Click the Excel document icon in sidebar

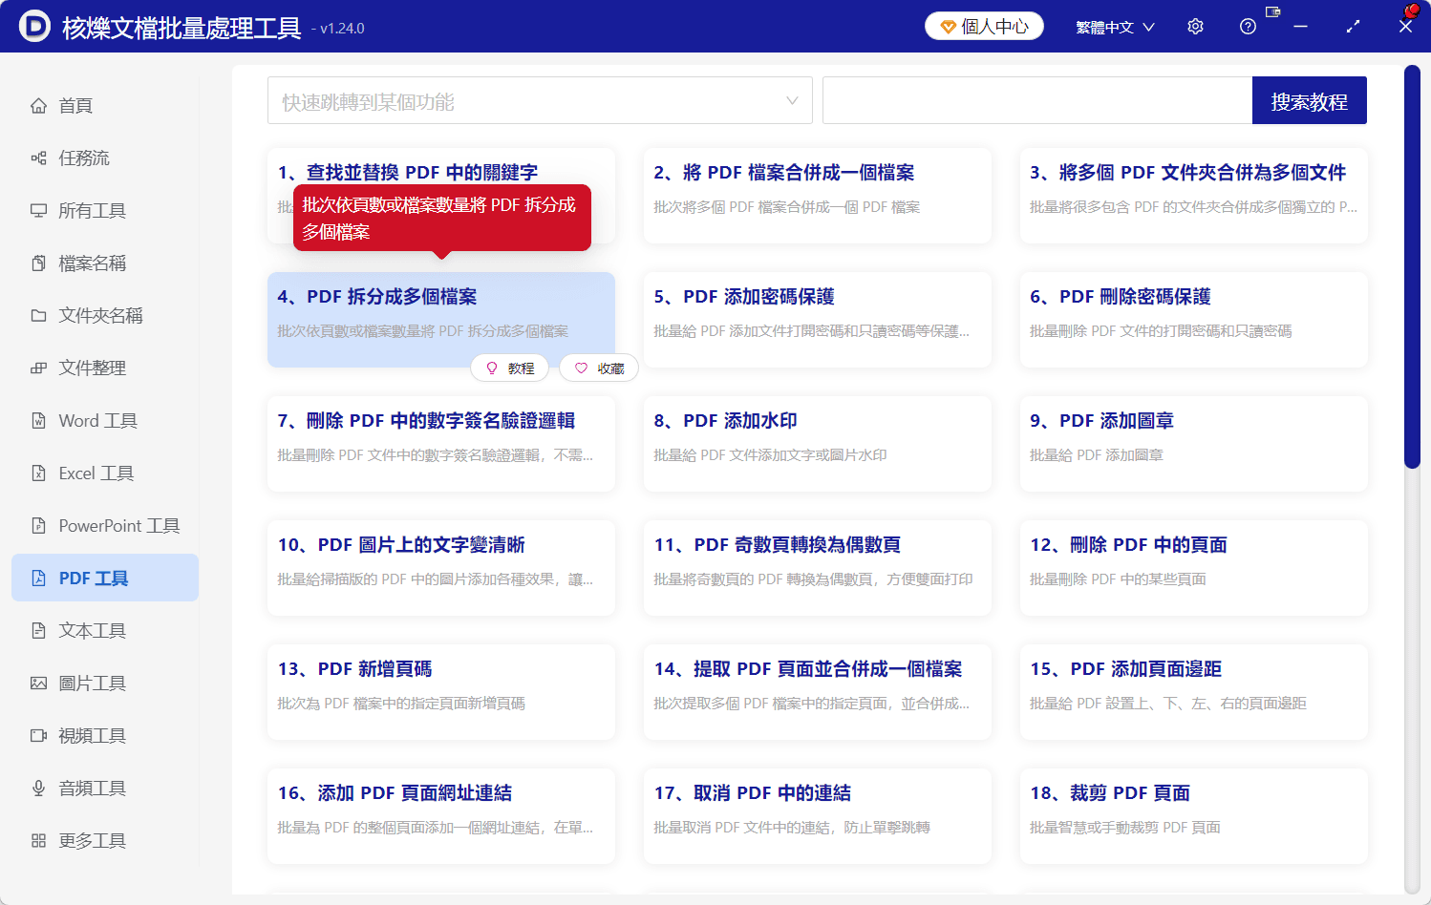click(38, 473)
